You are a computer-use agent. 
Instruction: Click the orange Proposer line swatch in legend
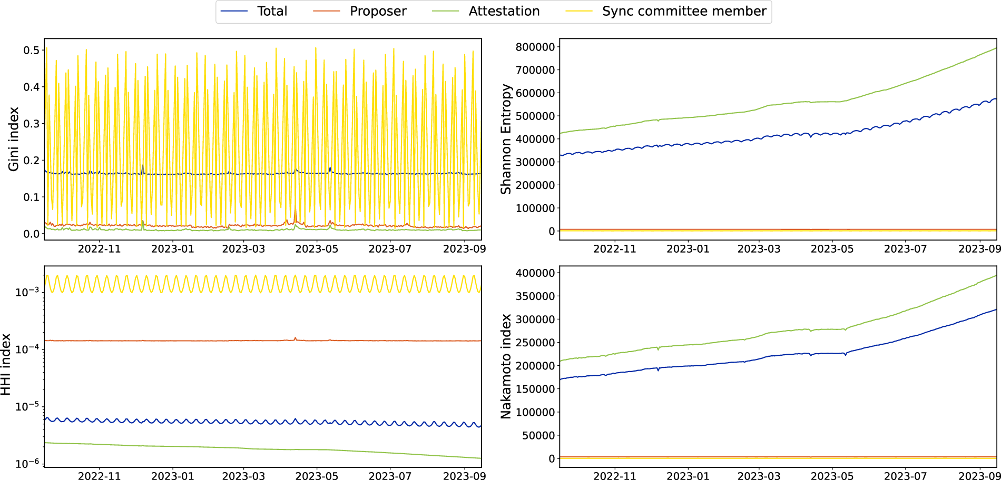point(327,12)
